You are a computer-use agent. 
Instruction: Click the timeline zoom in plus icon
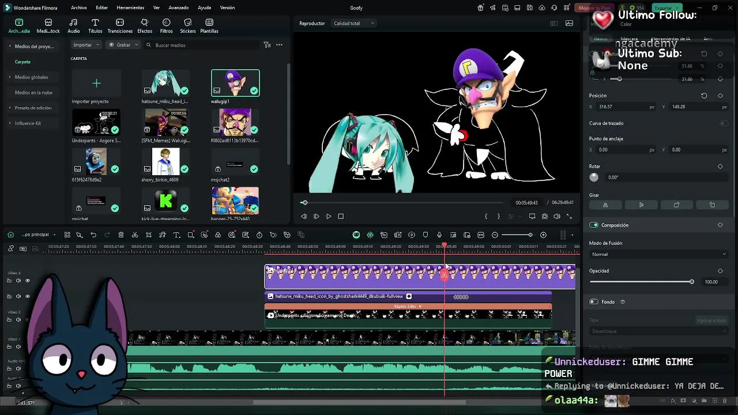(543, 235)
